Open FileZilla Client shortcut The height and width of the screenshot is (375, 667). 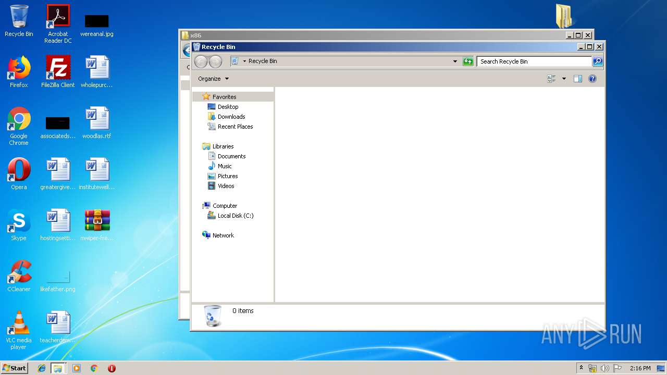58,72
